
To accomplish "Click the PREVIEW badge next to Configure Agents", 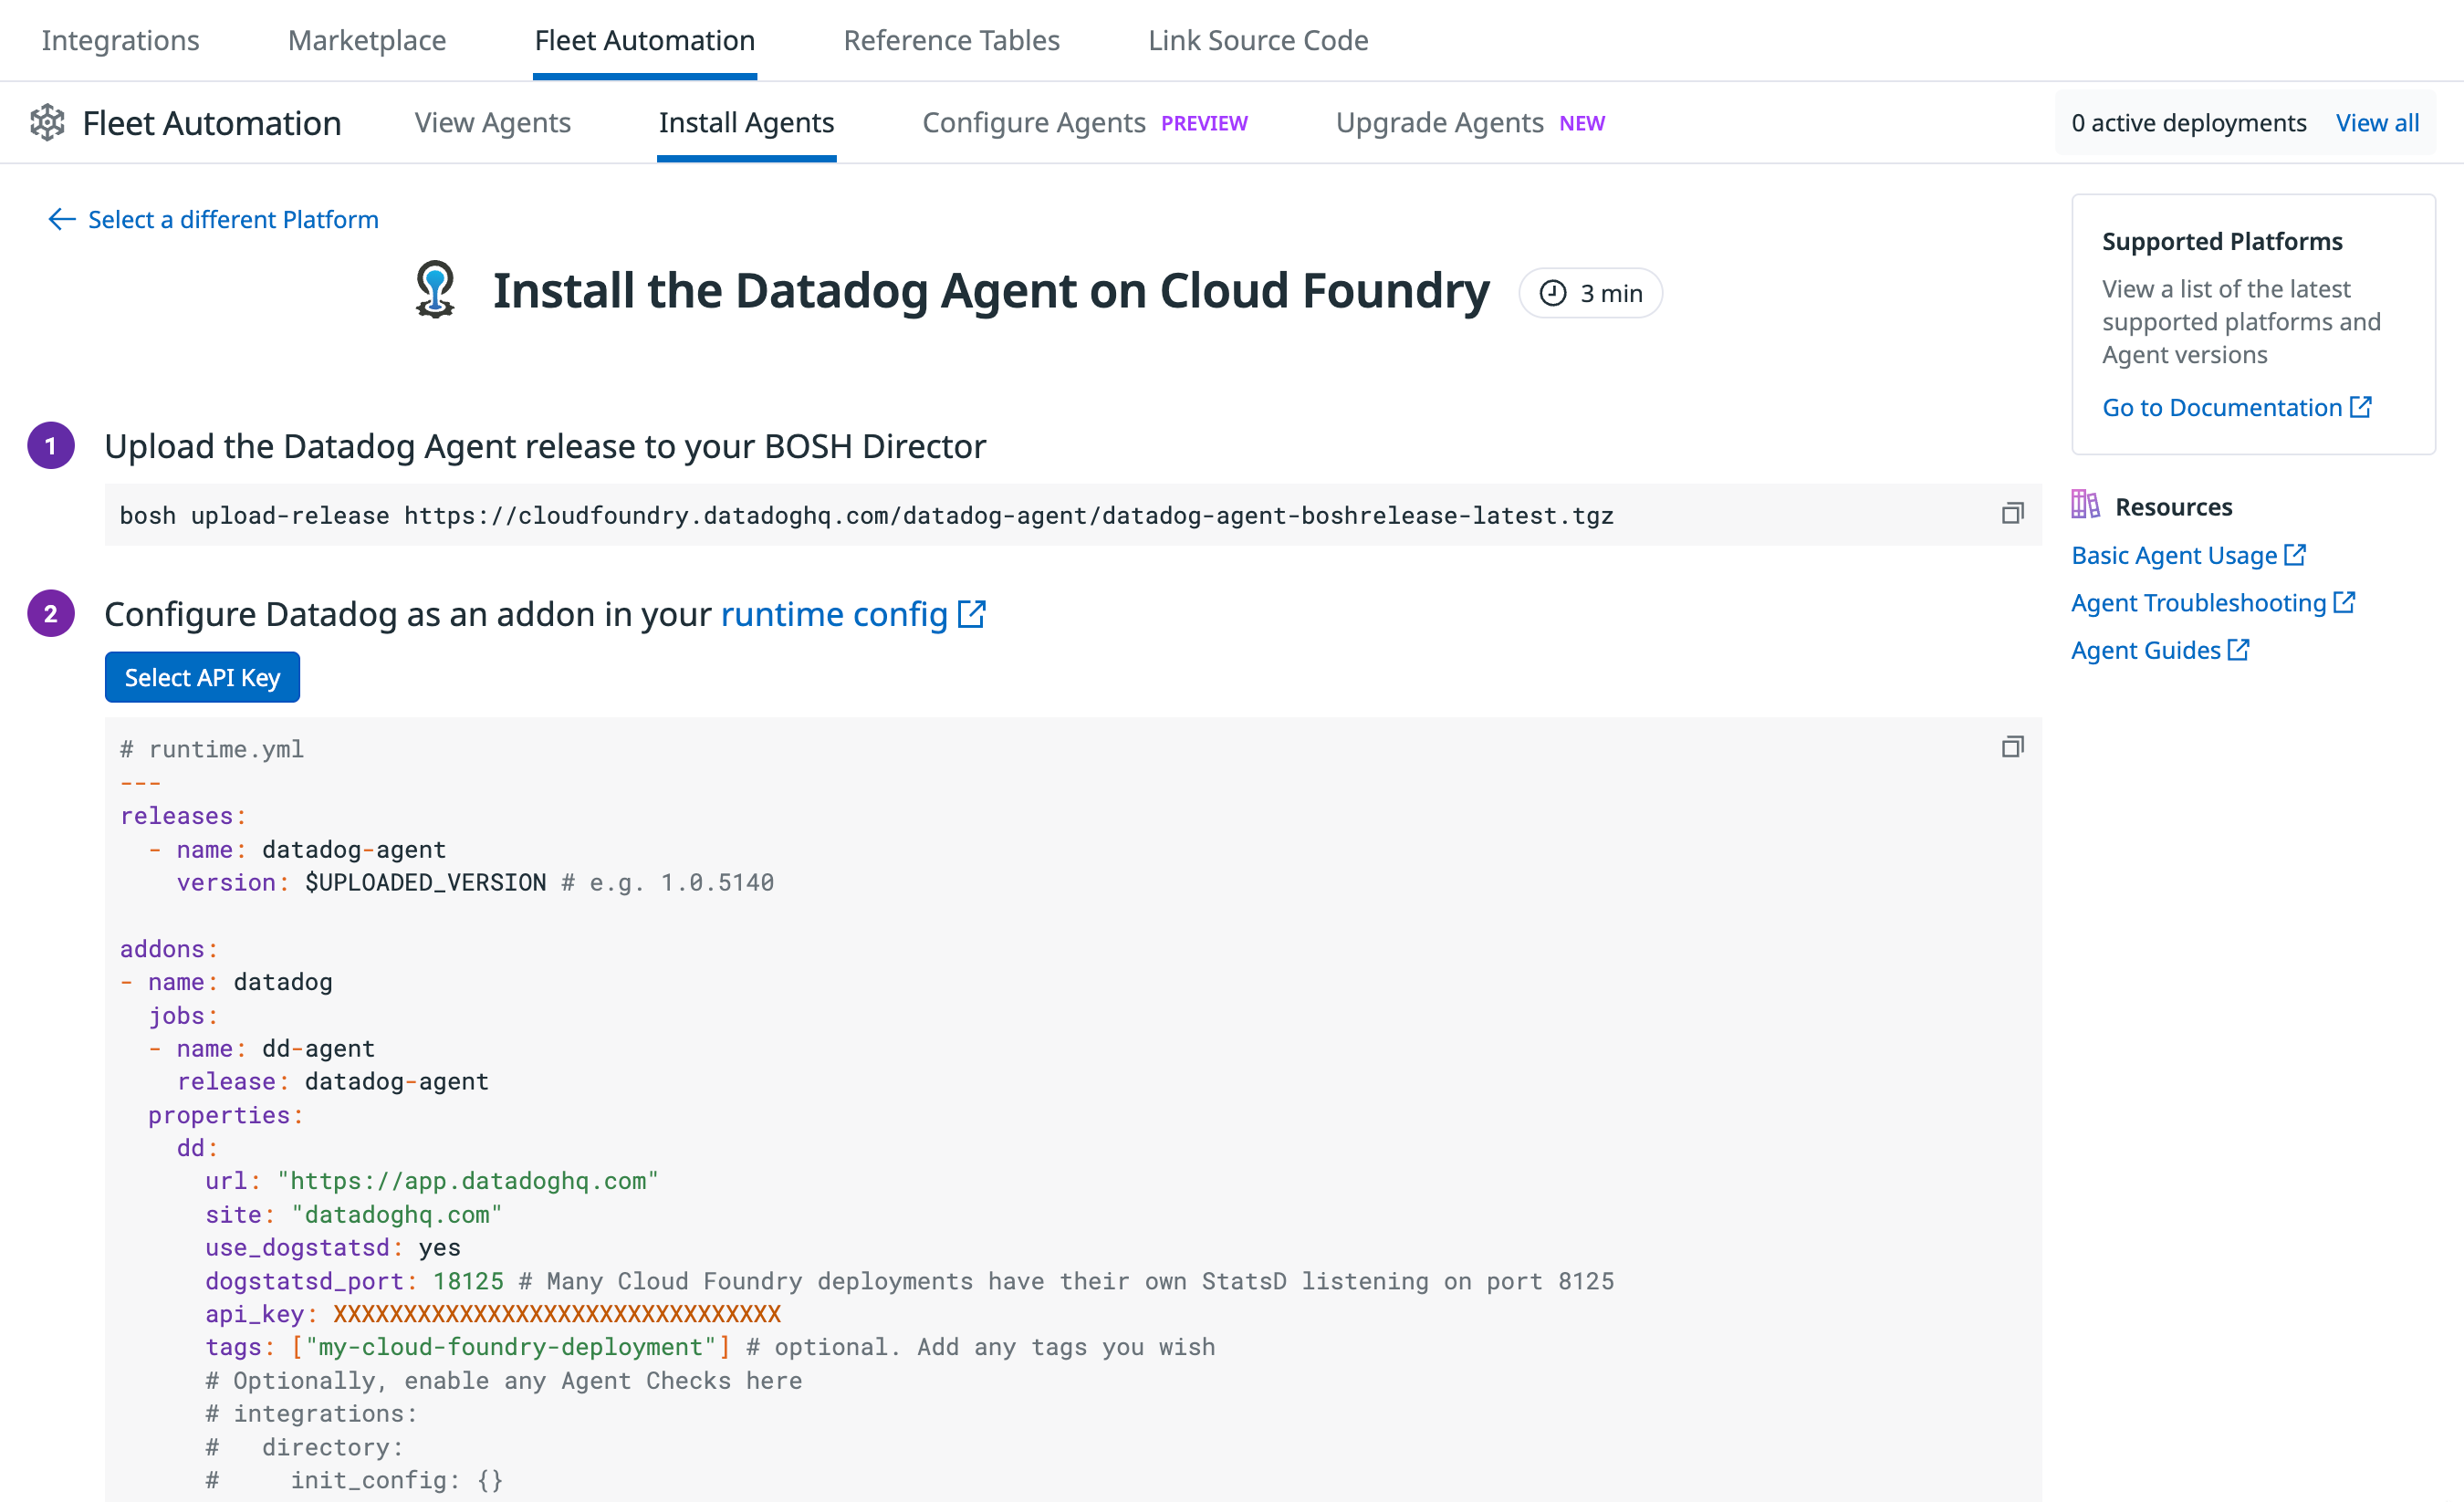I will [1204, 123].
